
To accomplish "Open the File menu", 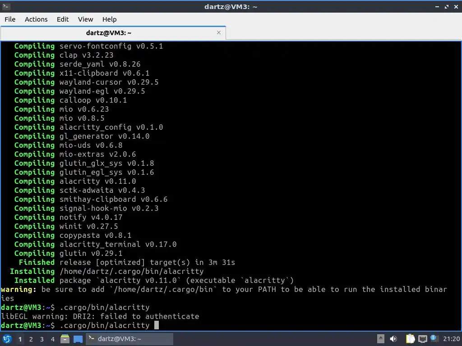I will coord(10,19).
